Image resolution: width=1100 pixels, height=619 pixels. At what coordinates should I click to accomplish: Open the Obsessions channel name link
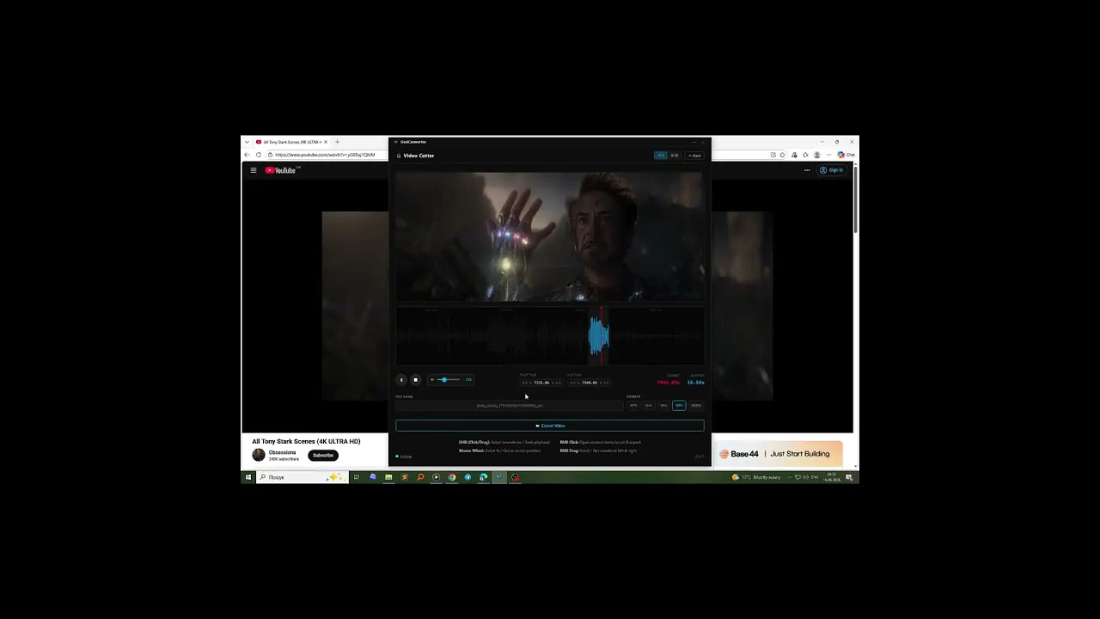tap(282, 452)
